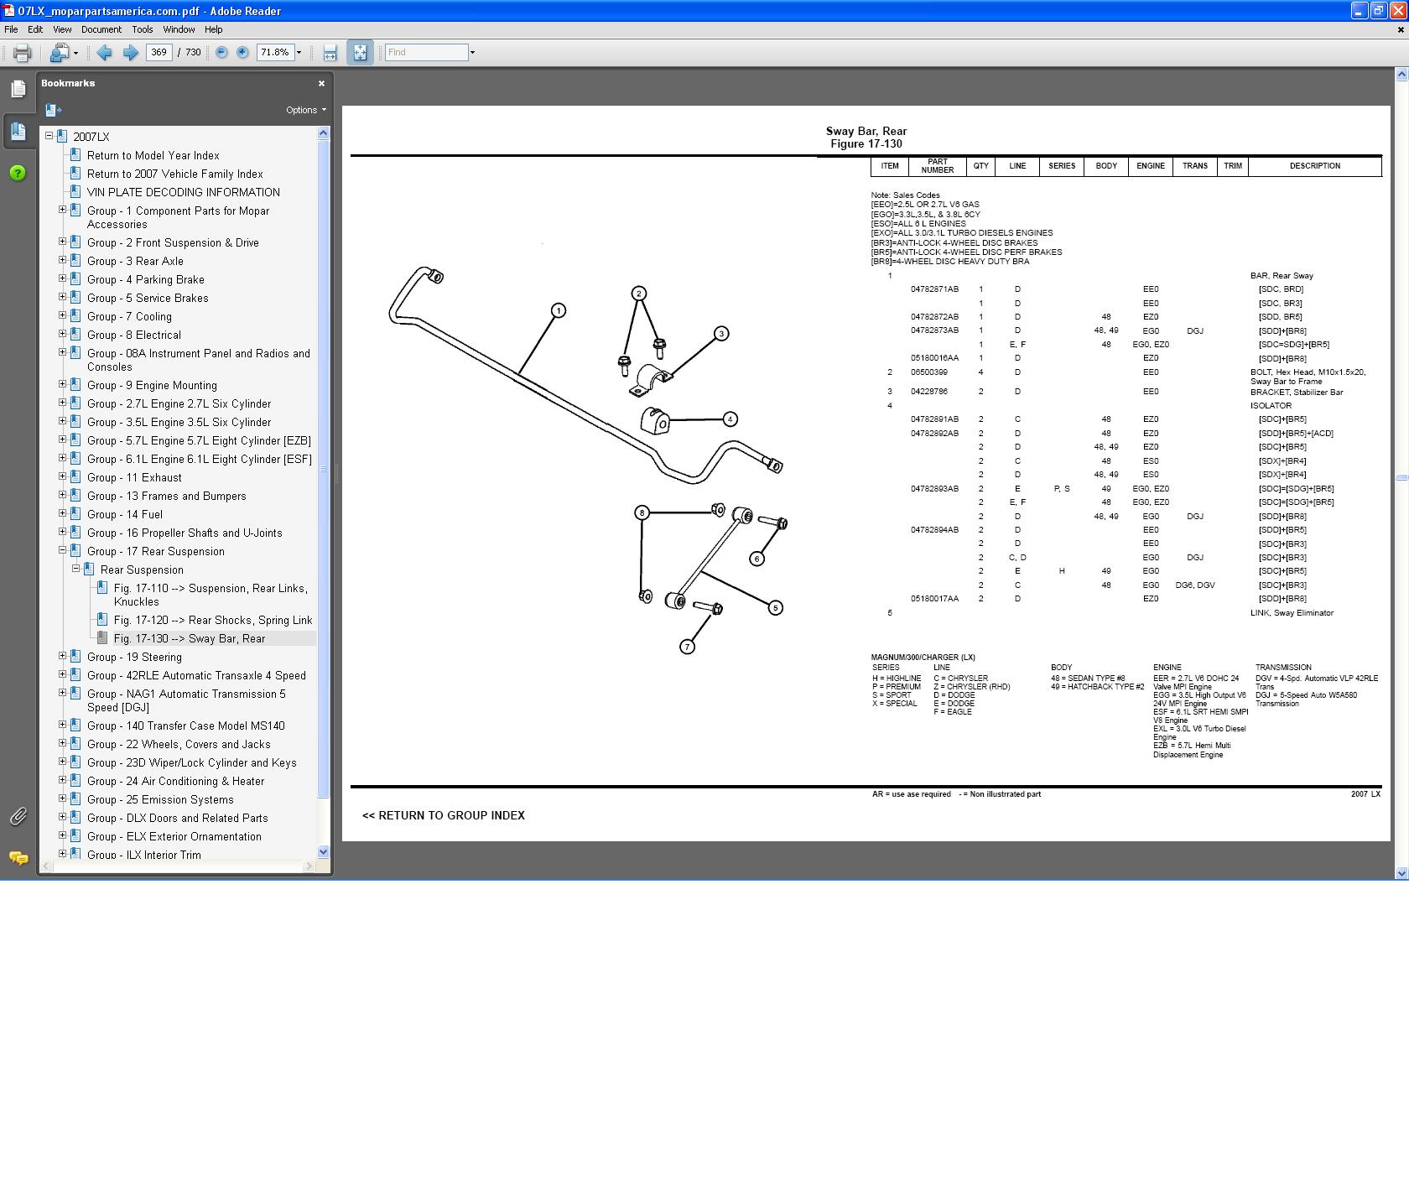Activate the Fit Width icon
This screenshot has width=1409, height=1191.
pos(330,52)
